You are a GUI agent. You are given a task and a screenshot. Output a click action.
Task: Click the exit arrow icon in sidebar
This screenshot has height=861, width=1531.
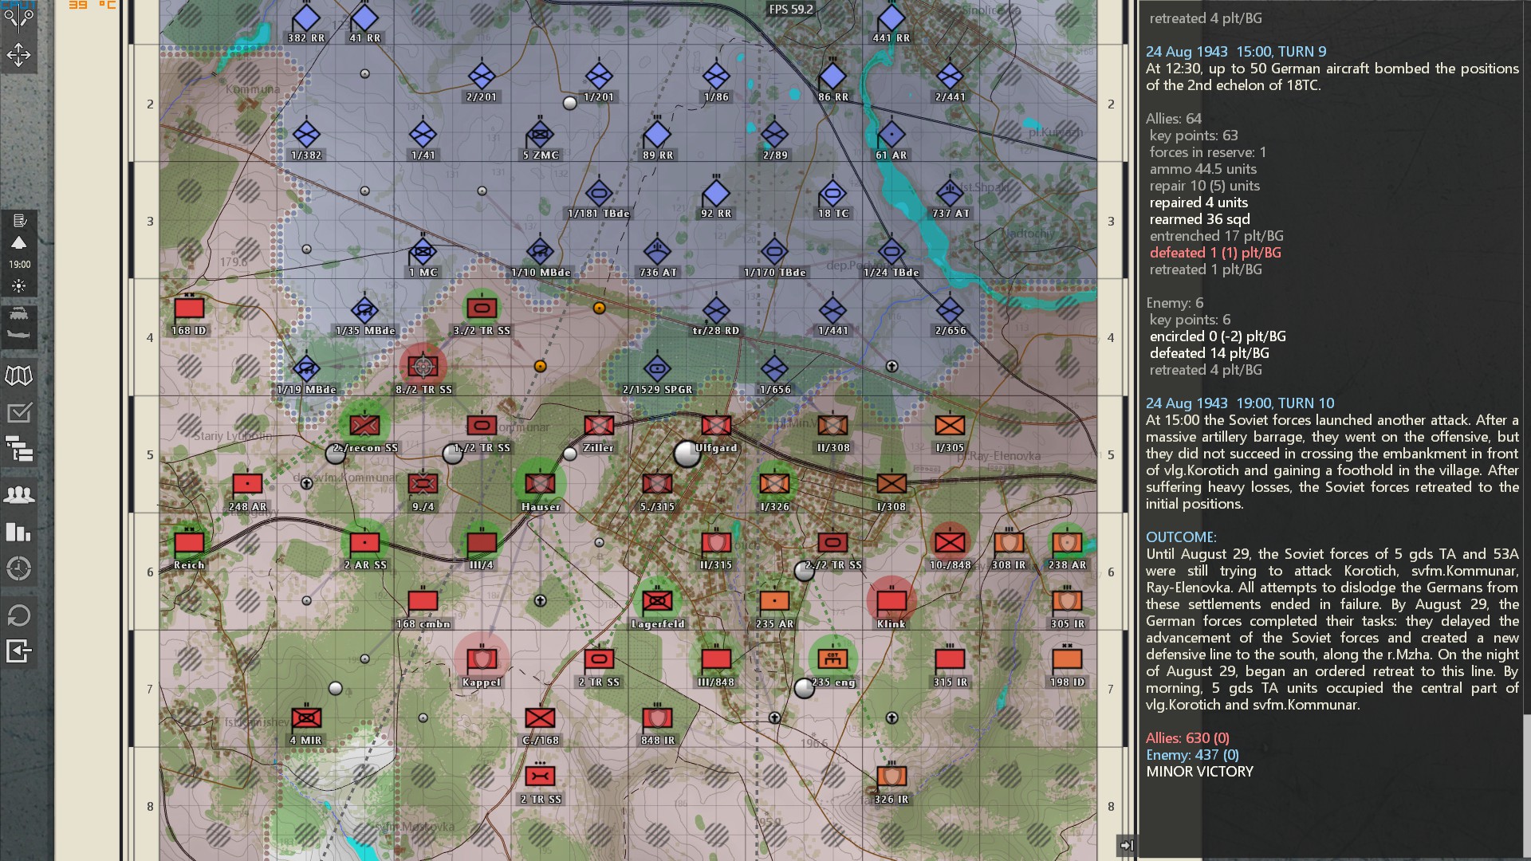tap(19, 651)
